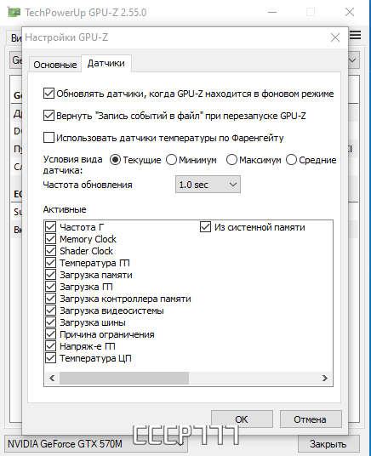371x456 pixels.
Task: Click the left arrow of sensor list scrollbar
Action: [52, 378]
